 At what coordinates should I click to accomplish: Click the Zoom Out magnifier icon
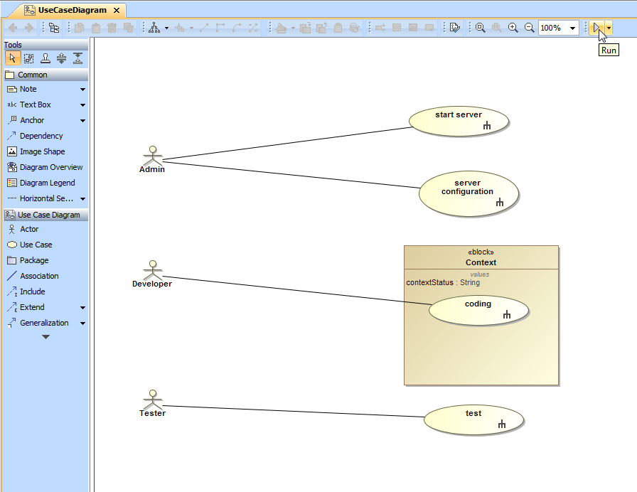click(529, 28)
